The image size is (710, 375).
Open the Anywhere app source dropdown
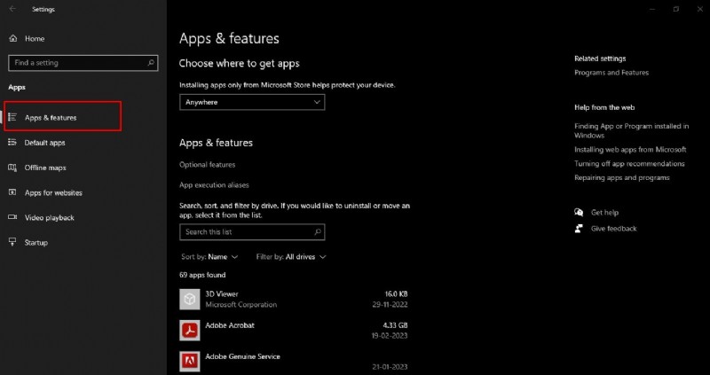click(252, 102)
